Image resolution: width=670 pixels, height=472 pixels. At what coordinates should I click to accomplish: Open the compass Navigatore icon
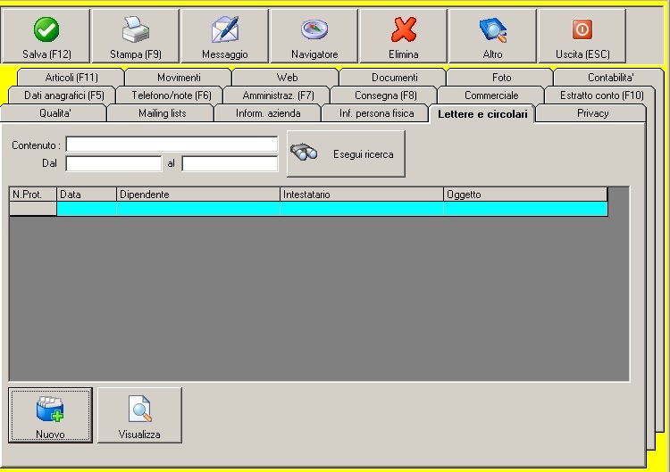pyautogui.click(x=314, y=29)
